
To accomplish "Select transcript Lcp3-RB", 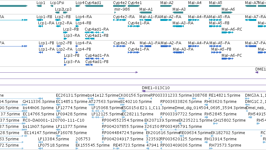I will [x=65, y=32].
